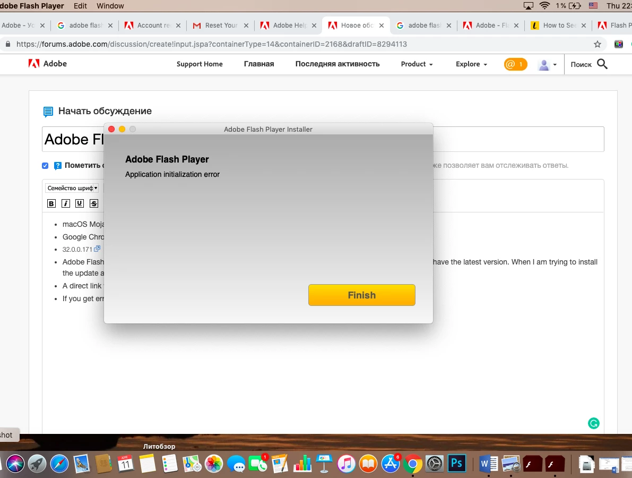Click the browser address bar URL
This screenshot has width=632, height=478.
(x=212, y=45)
